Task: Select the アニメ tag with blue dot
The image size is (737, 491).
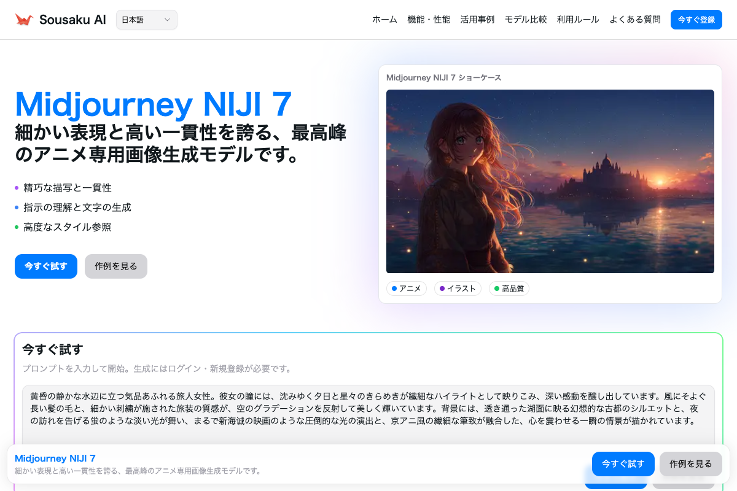Action: click(406, 288)
